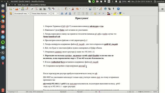Screen dimensions: 165x93
Task: Click the New document icon
Action: click(11, 9)
